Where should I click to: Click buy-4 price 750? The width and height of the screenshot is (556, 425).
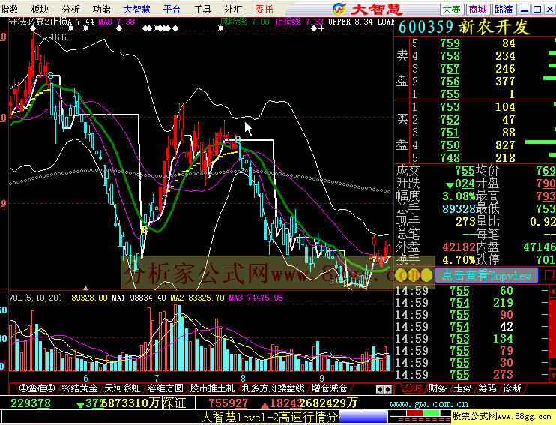tap(450, 145)
